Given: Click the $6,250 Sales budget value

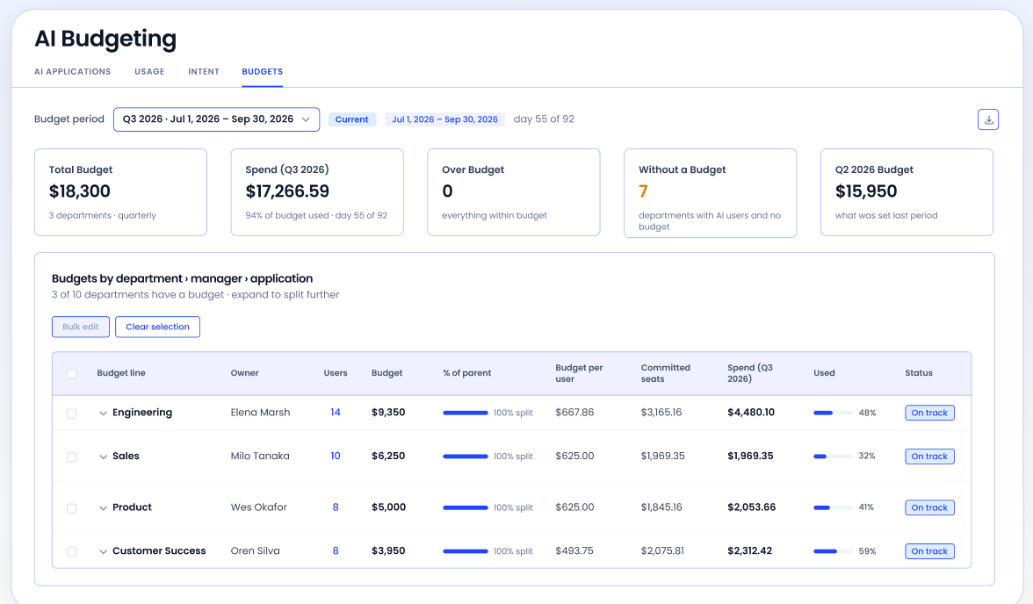Looking at the screenshot, I should 388,456.
